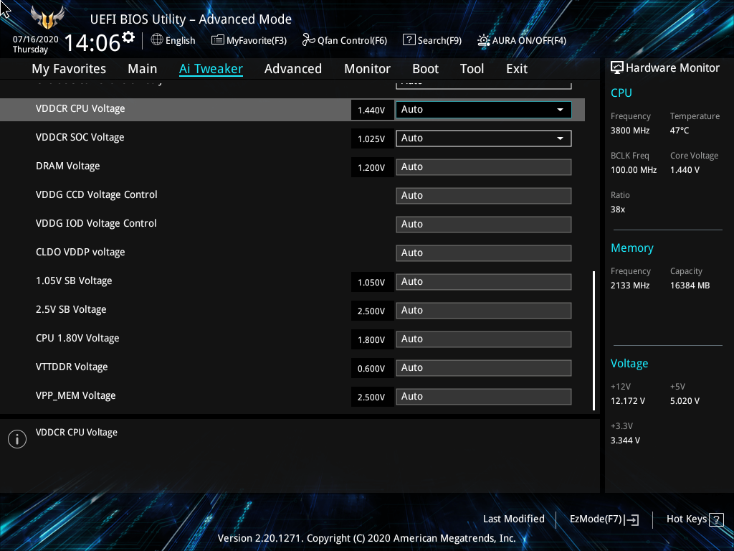This screenshot has height=551, width=734.
Task: Click CPU 1.80V Voltage Auto field
Action: (484, 339)
